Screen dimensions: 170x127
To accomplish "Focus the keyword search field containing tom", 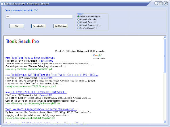I will click(39, 16).
